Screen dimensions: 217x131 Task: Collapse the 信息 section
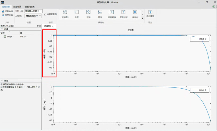click(2, 81)
